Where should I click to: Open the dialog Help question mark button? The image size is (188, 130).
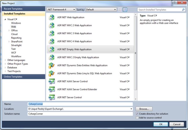(174, 2)
